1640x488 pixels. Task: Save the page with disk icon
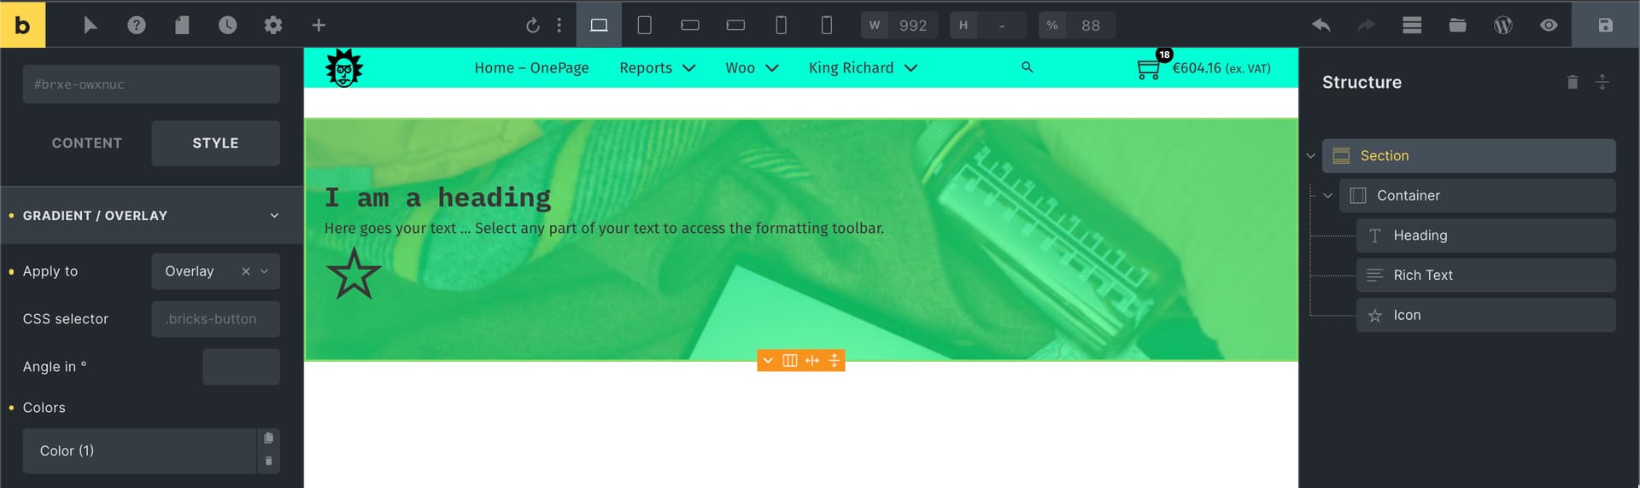click(1605, 25)
